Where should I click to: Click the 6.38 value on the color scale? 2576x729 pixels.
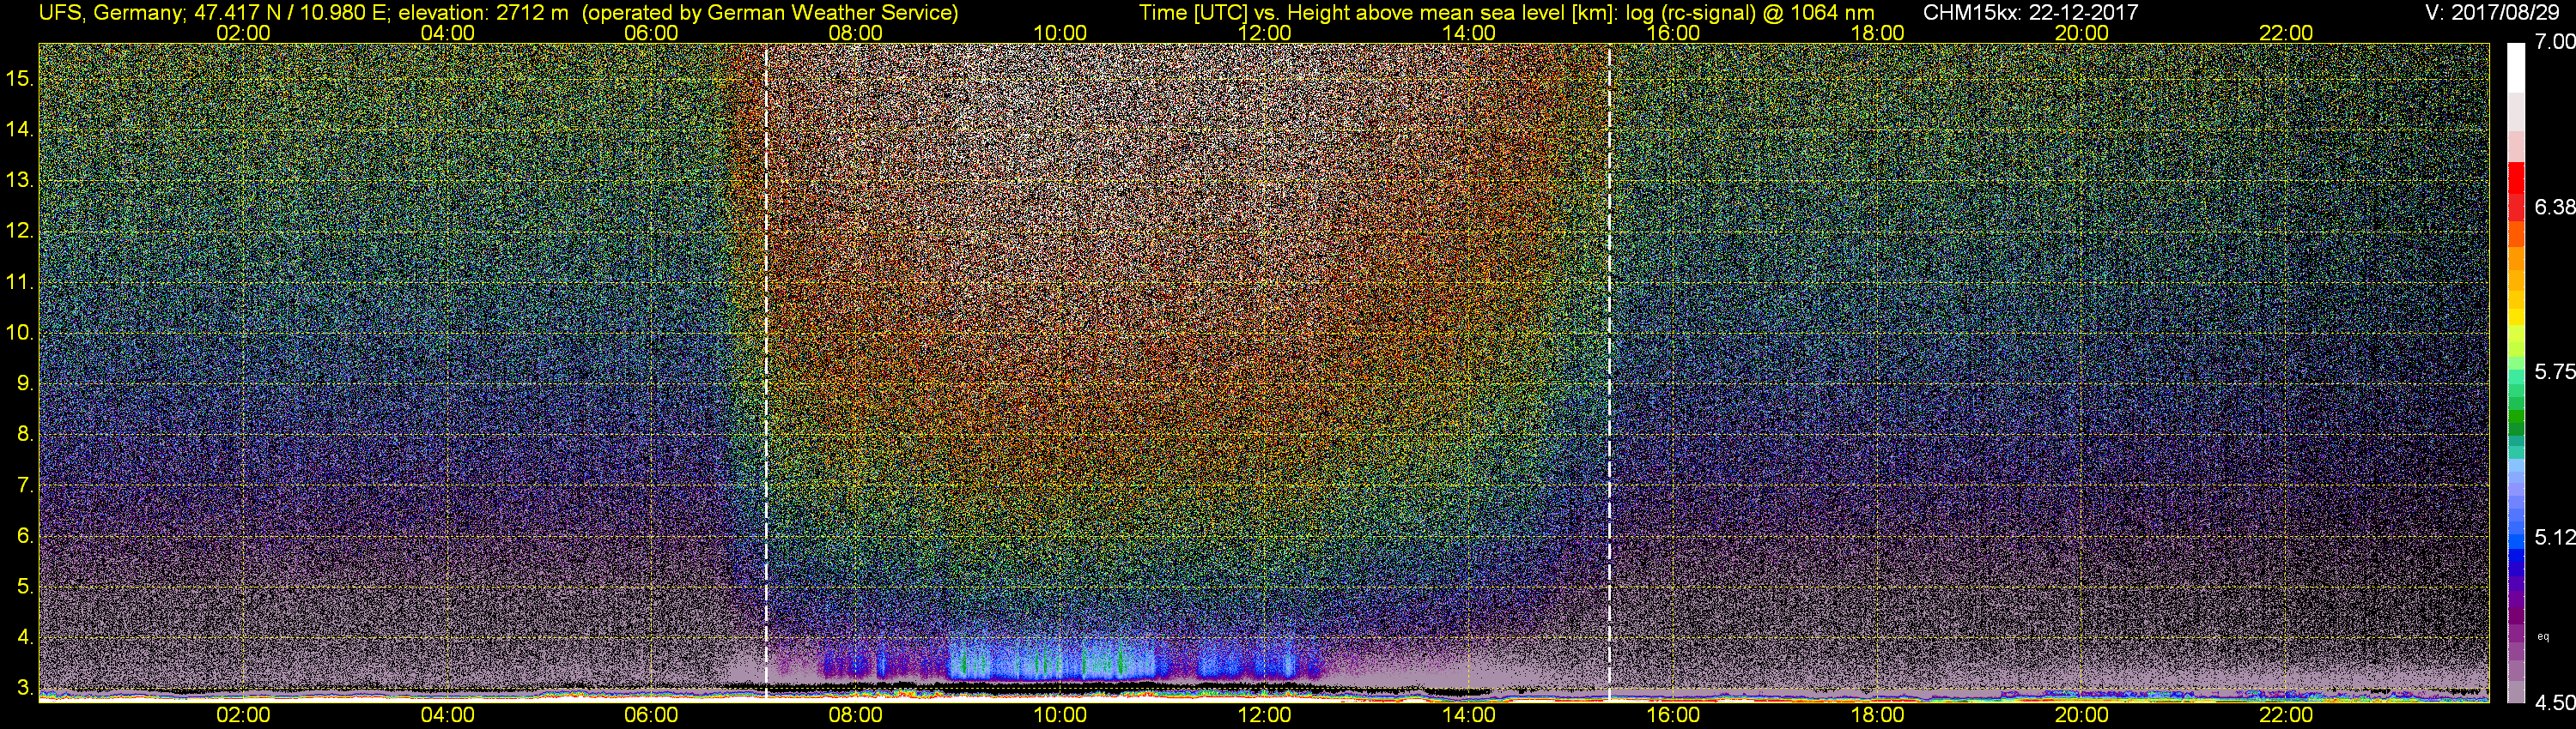[2554, 207]
